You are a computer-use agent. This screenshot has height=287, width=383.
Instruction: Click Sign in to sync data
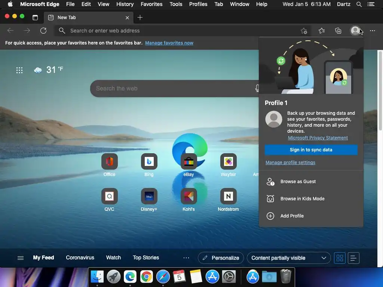pyautogui.click(x=311, y=150)
